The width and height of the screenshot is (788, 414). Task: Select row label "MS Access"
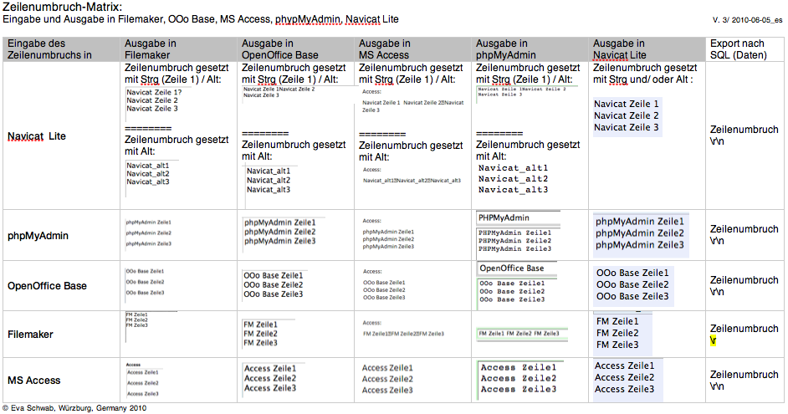(x=33, y=381)
